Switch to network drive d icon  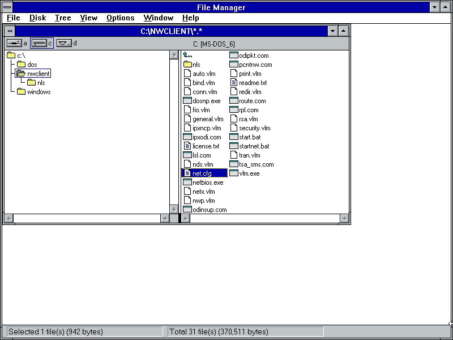(x=64, y=43)
